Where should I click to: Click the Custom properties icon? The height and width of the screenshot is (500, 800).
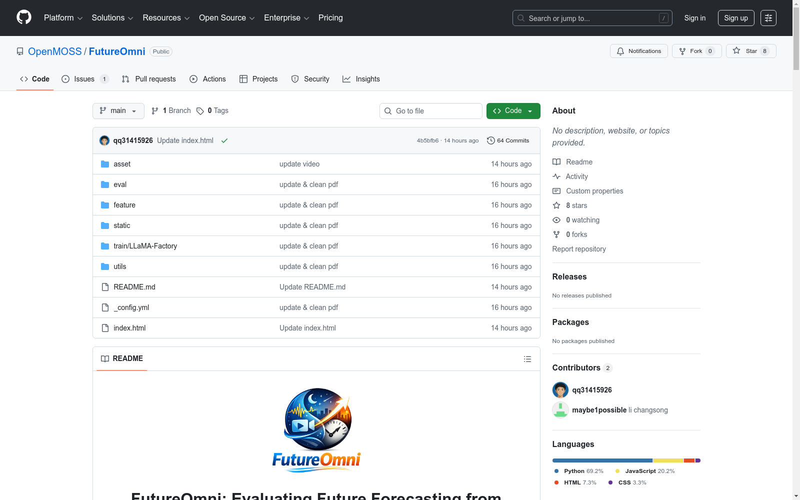tap(556, 191)
